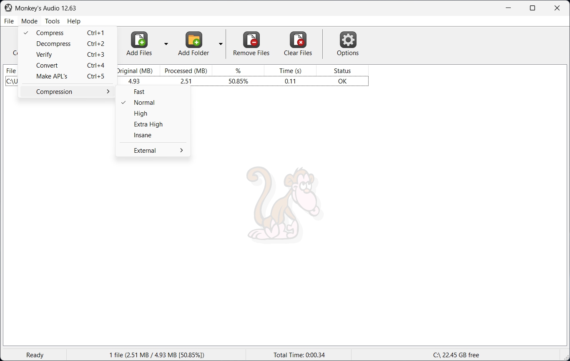Screen dimensions: 570x361
Task: Expand the Add Files dropdown arrow
Action: coord(166,44)
